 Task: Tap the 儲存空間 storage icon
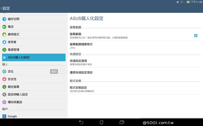click(x=4, y=19)
